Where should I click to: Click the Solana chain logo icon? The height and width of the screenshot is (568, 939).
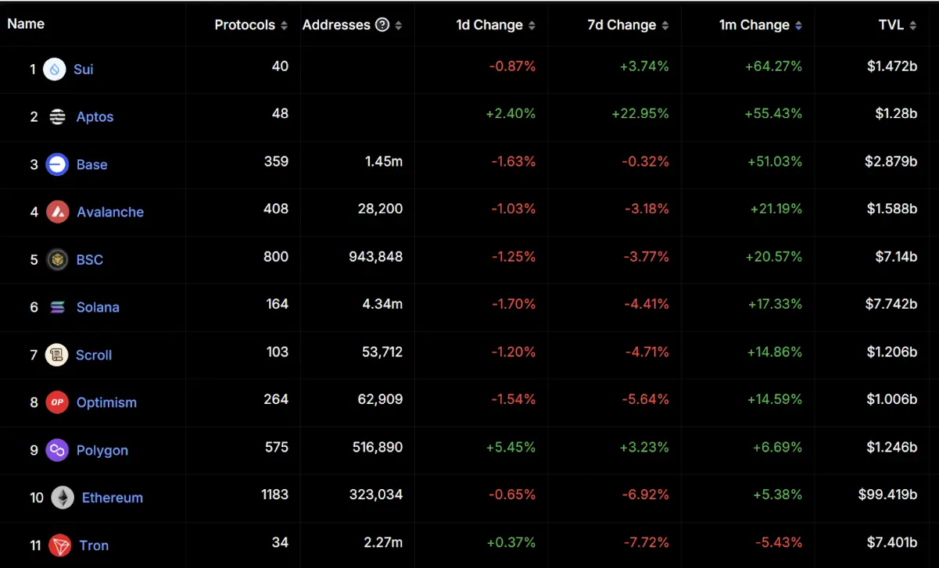[x=58, y=307]
